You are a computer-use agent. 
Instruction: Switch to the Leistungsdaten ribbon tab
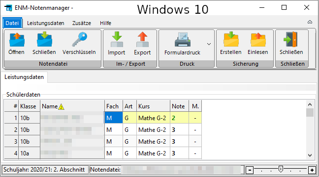pyautogui.click(x=46, y=23)
